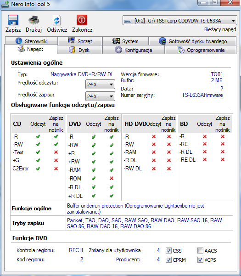Click the Sterowniki info icon
Viewport: 241px width, 276px height.
19,41
